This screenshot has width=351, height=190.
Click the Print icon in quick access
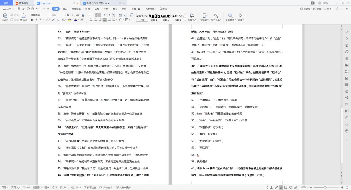pyautogui.click(x=28, y=9)
